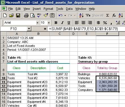Click the Arial font name field

click(x=20, y=23)
